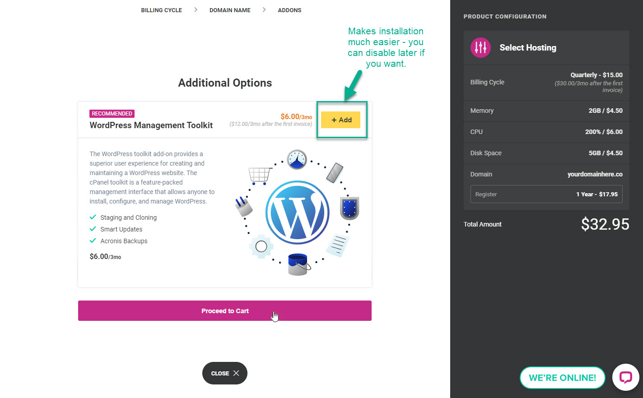
Task: Click the WordPress logo graphic
Action: (x=298, y=212)
